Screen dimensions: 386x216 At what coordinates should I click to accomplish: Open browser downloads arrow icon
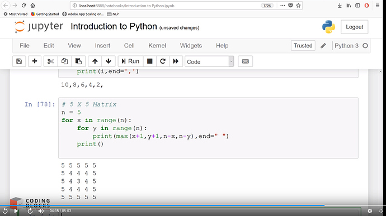click(340, 6)
